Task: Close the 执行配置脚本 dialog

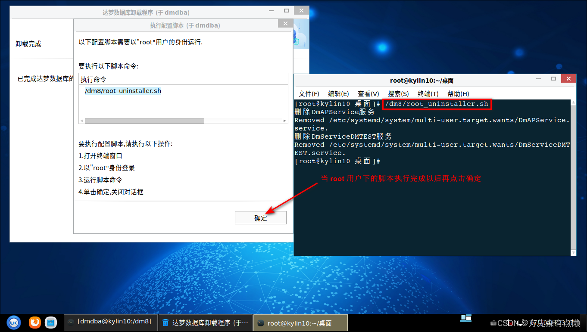Action: 285,24
